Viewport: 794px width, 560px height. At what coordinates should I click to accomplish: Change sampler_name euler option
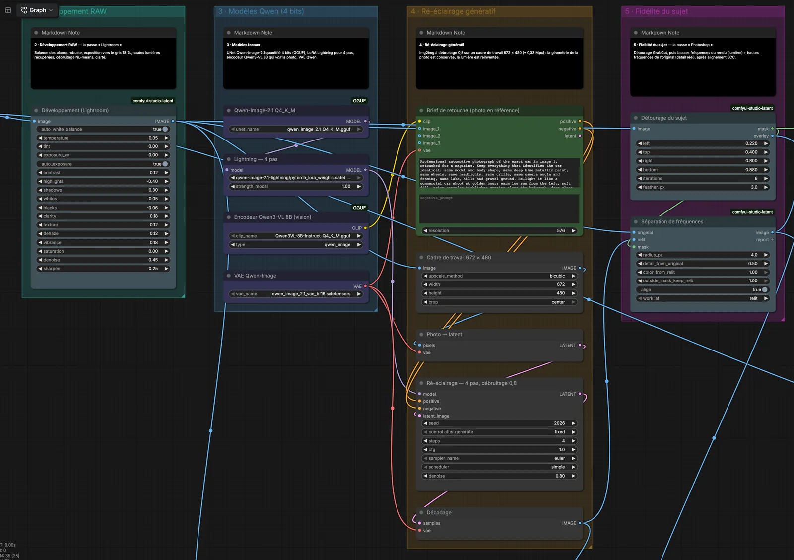click(499, 458)
